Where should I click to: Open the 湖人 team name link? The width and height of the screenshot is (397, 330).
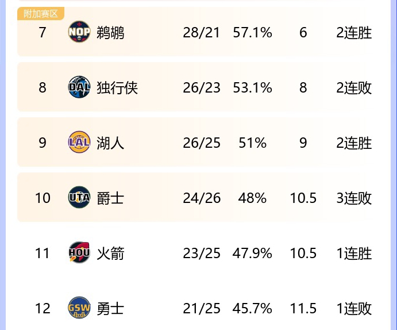[110, 143]
